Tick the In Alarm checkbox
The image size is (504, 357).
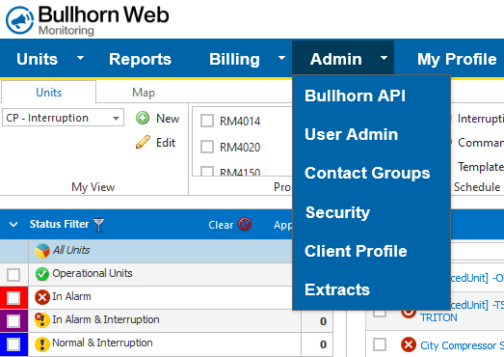coord(13,298)
